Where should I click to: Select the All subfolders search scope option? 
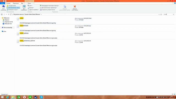tap(13, 8)
